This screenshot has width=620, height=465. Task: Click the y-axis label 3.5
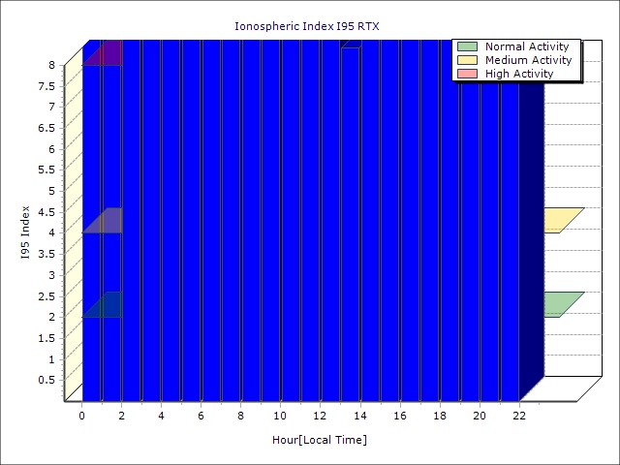coord(46,254)
